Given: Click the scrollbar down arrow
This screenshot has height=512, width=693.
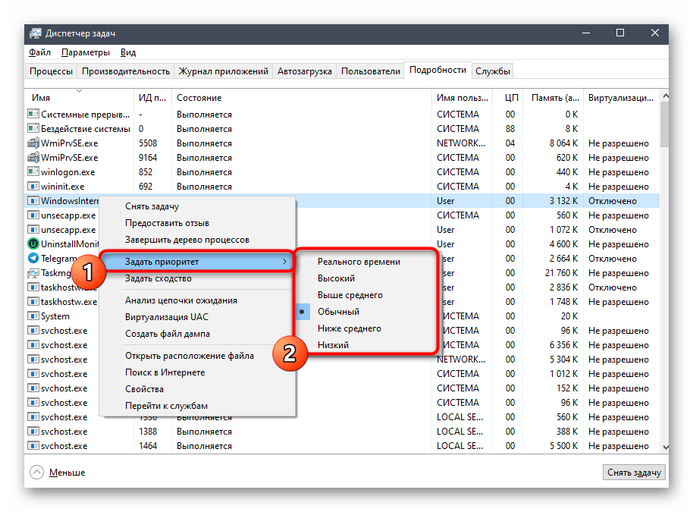Looking at the screenshot, I should click(665, 448).
